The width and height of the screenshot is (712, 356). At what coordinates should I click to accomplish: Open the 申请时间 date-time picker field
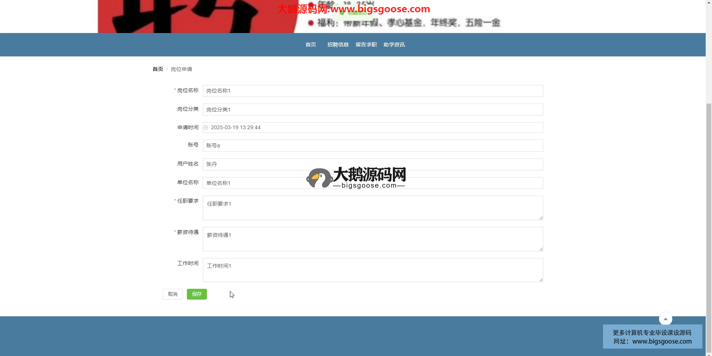tap(373, 128)
